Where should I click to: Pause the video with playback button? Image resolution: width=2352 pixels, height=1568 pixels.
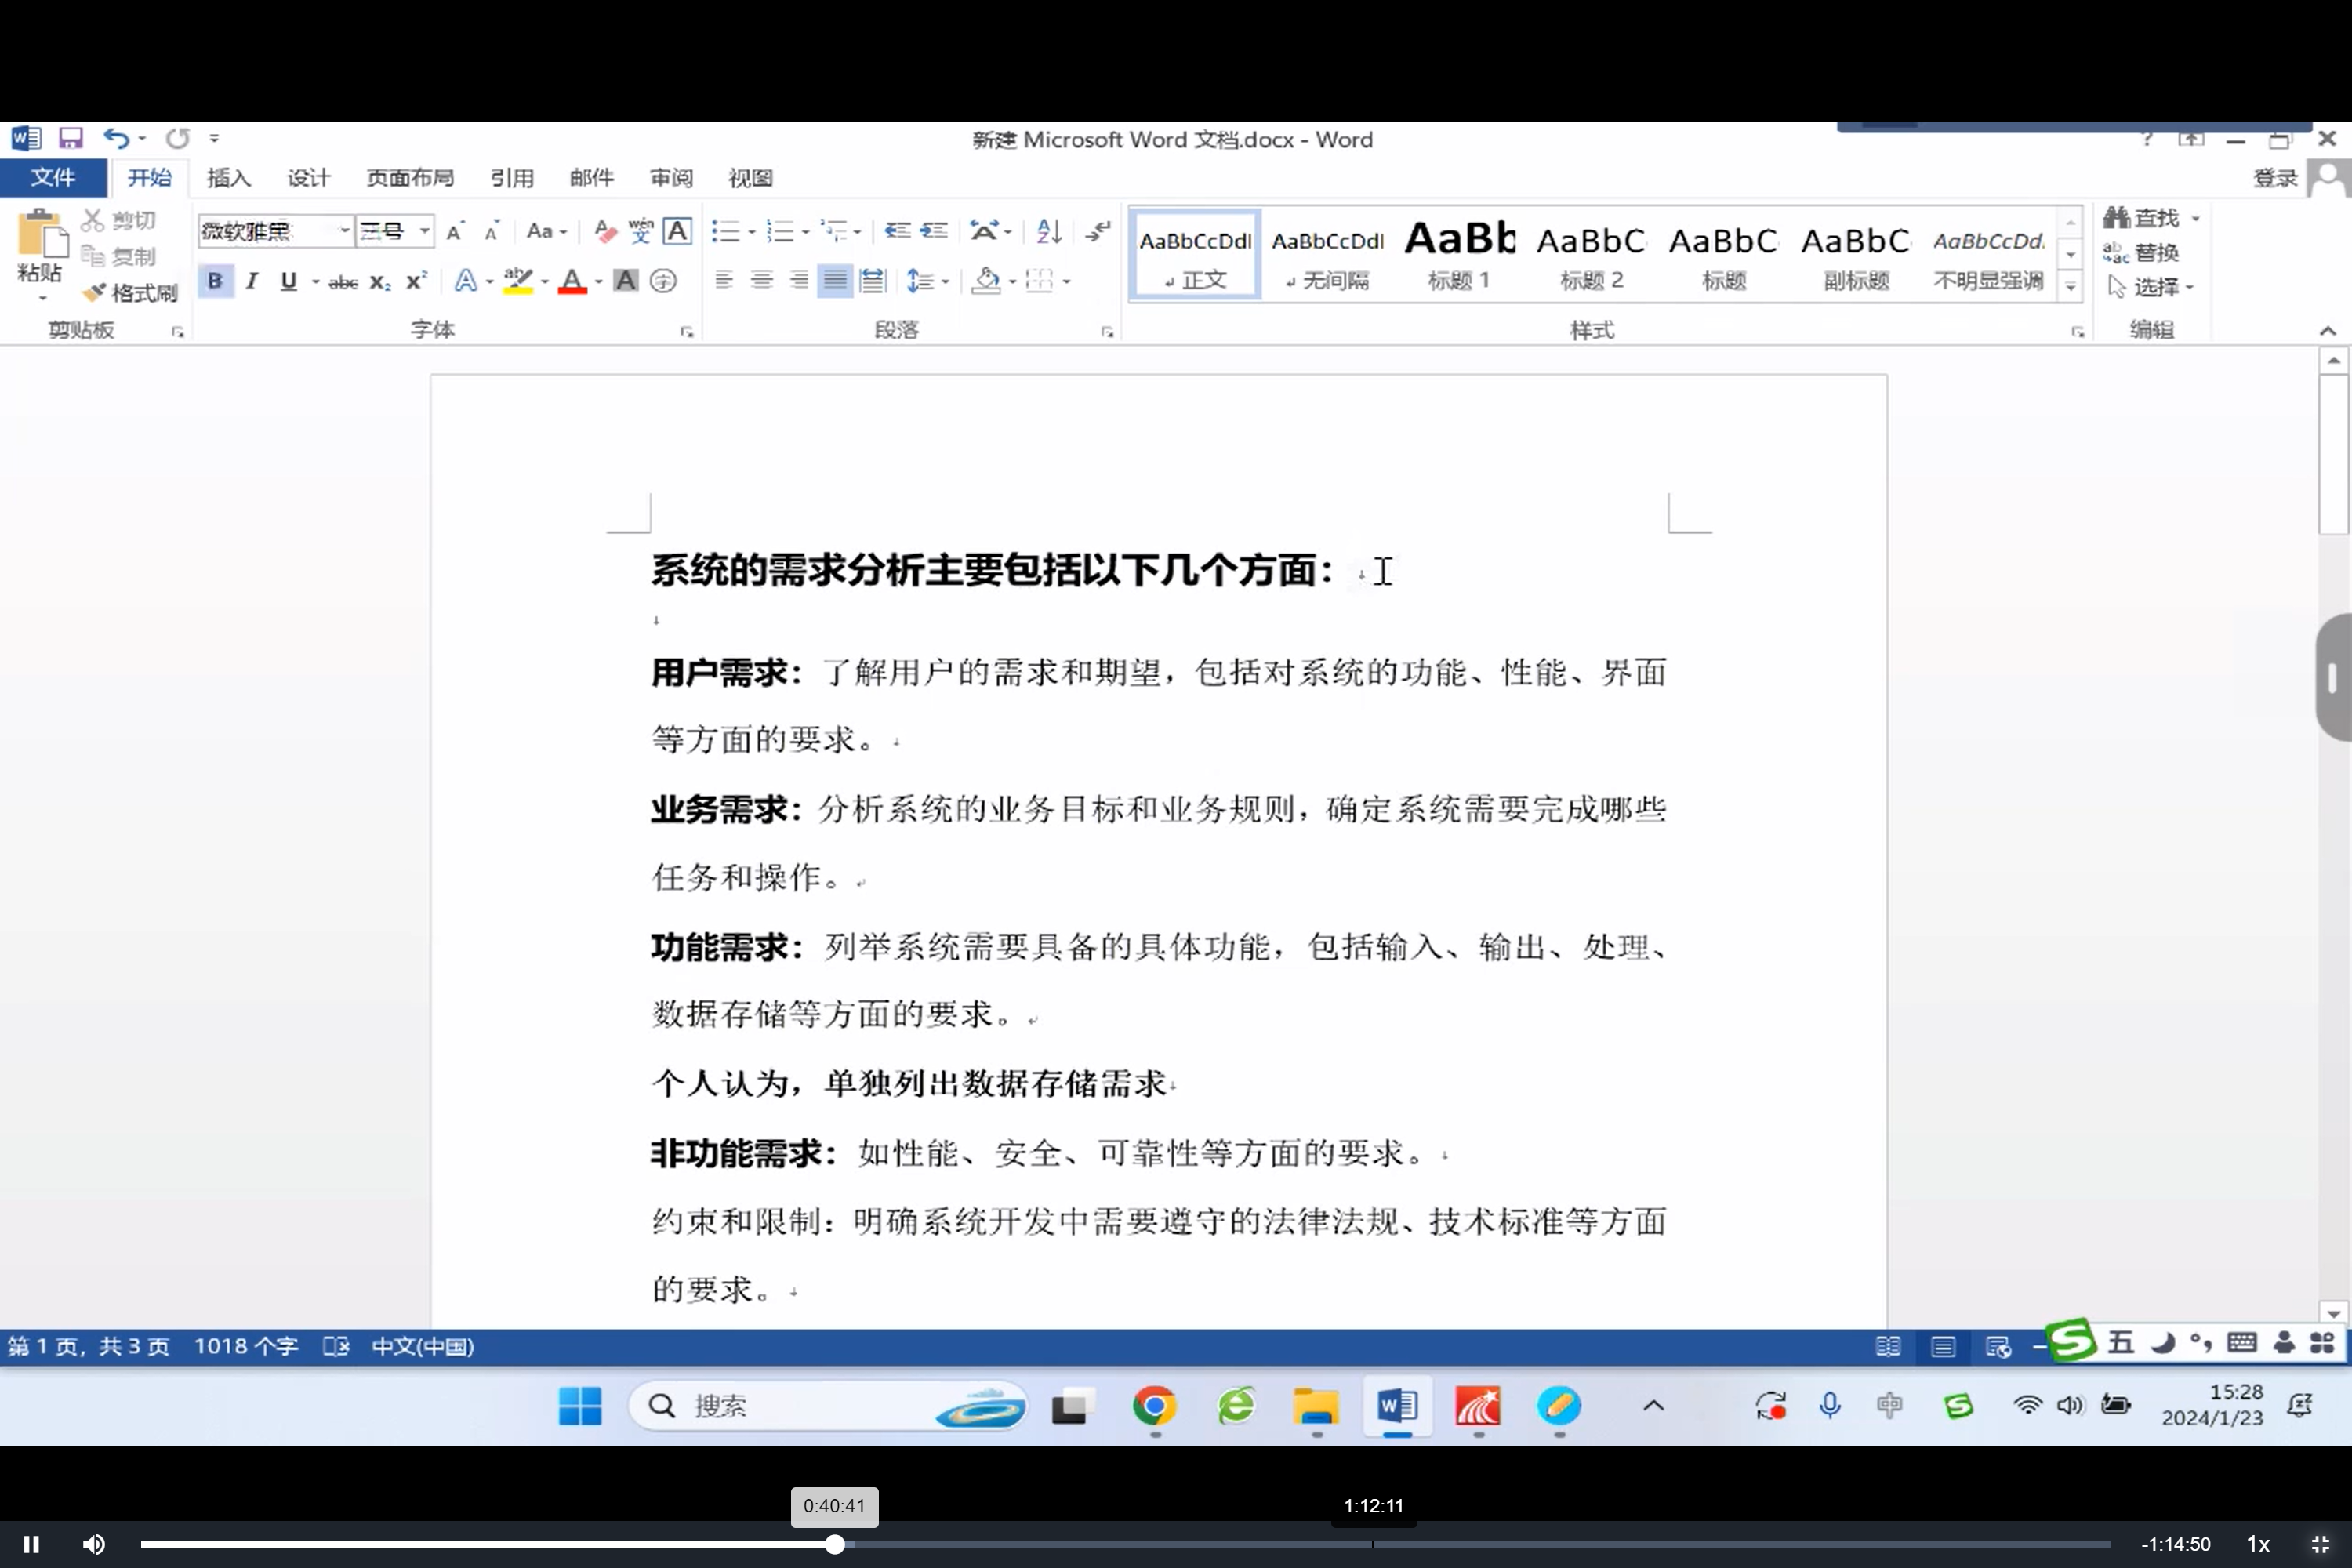coord(31,1544)
